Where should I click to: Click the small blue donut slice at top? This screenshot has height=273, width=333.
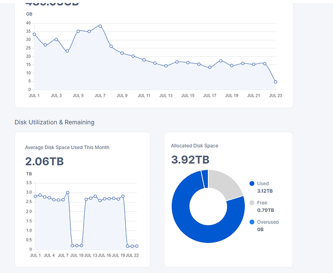pyautogui.click(x=205, y=179)
